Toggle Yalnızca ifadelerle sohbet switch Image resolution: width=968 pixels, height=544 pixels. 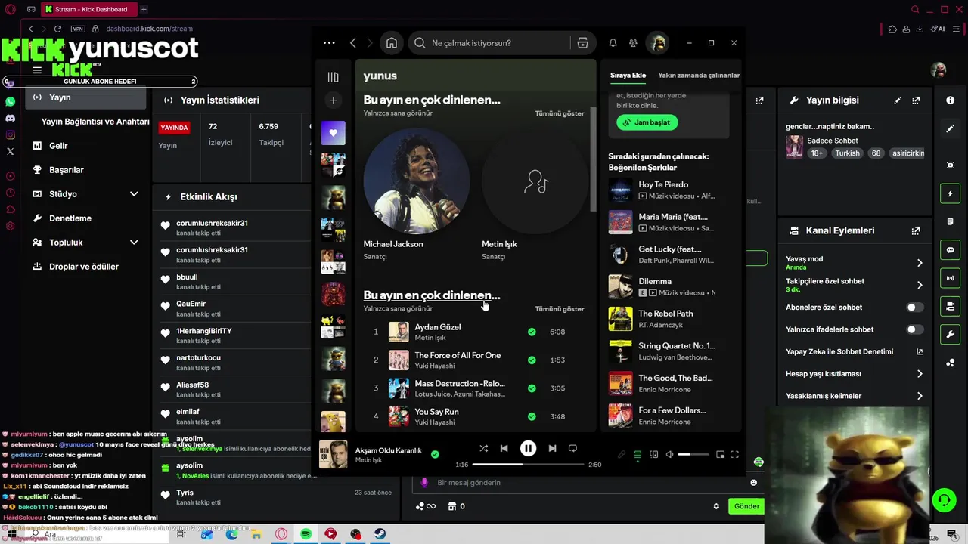point(914,329)
